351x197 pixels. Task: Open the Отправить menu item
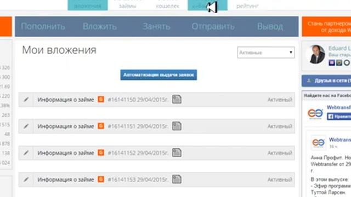pyautogui.click(x=213, y=26)
